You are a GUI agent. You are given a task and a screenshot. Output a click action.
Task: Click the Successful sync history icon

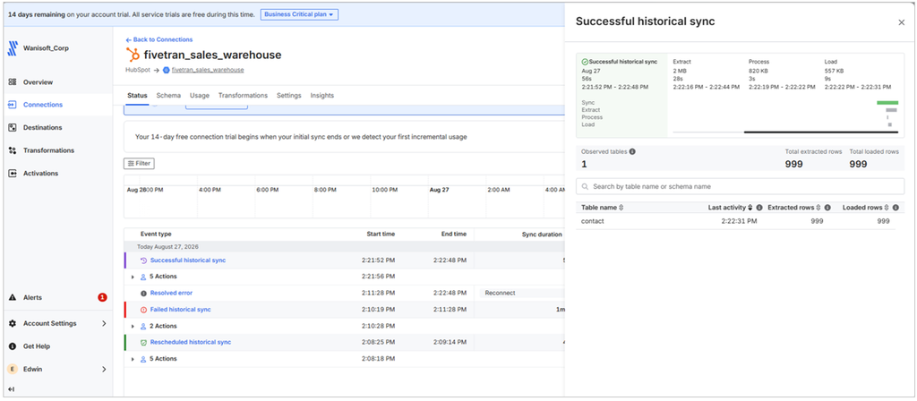[144, 260]
